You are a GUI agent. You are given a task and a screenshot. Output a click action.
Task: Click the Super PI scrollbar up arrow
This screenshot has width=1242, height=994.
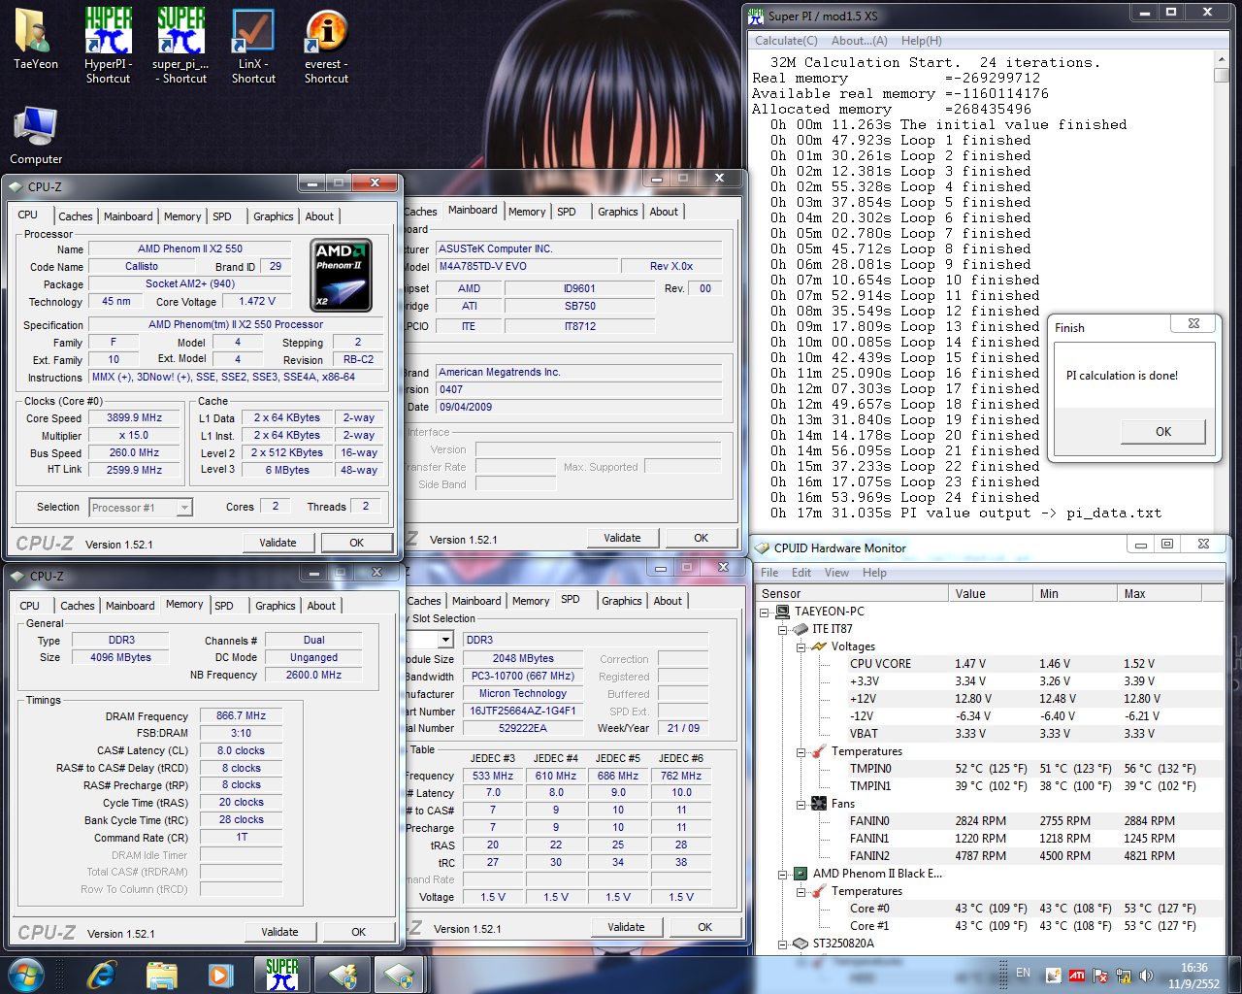coord(1222,60)
